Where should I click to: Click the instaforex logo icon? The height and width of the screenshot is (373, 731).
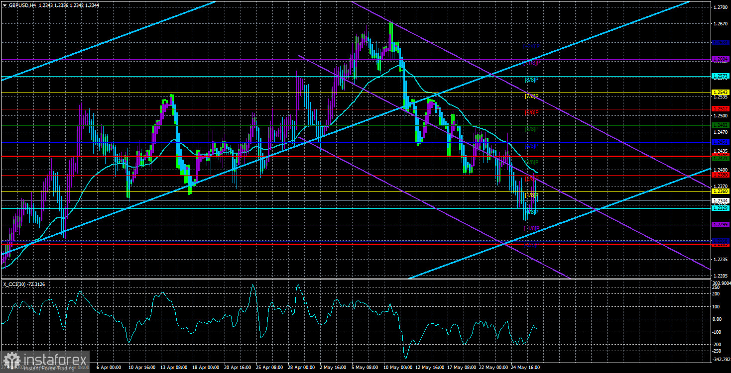[11, 360]
